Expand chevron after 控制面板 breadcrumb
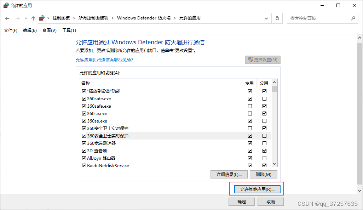The width and height of the screenshot is (363, 210). [74, 18]
